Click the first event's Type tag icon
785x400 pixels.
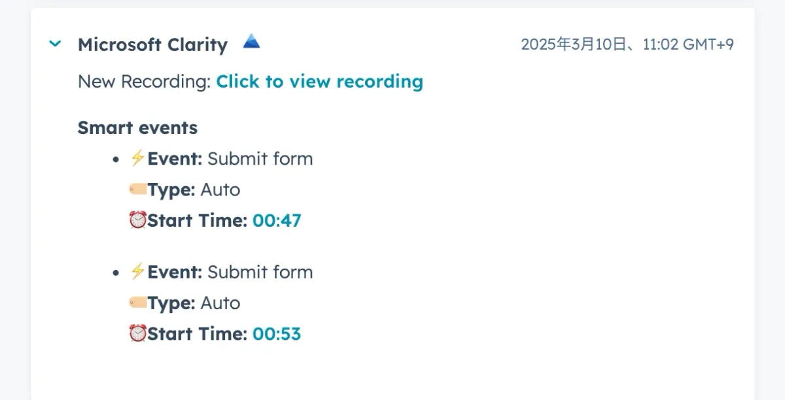click(x=138, y=190)
